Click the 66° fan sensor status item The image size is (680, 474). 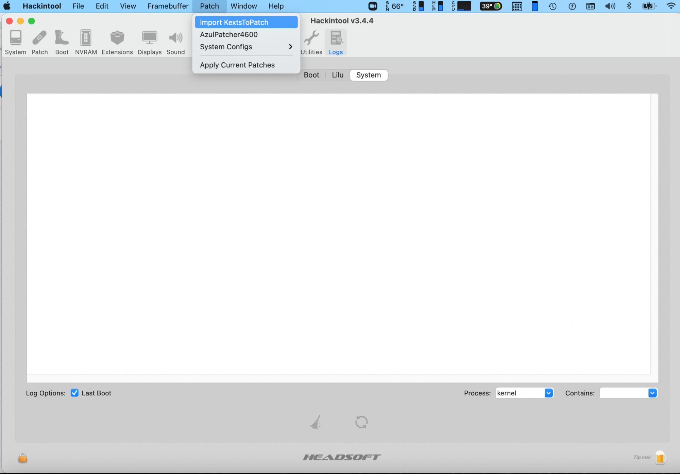click(x=395, y=6)
